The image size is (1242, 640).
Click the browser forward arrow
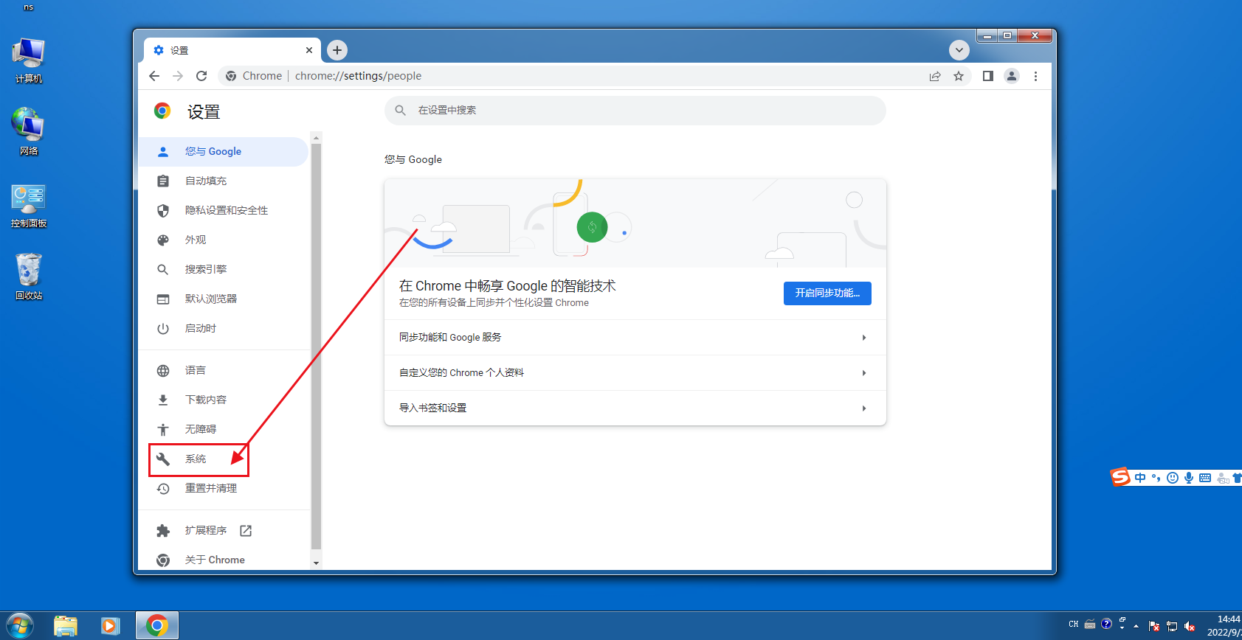tap(178, 76)
